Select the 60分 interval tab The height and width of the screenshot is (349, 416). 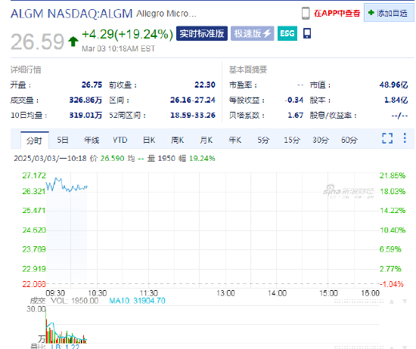click(349, 140)
